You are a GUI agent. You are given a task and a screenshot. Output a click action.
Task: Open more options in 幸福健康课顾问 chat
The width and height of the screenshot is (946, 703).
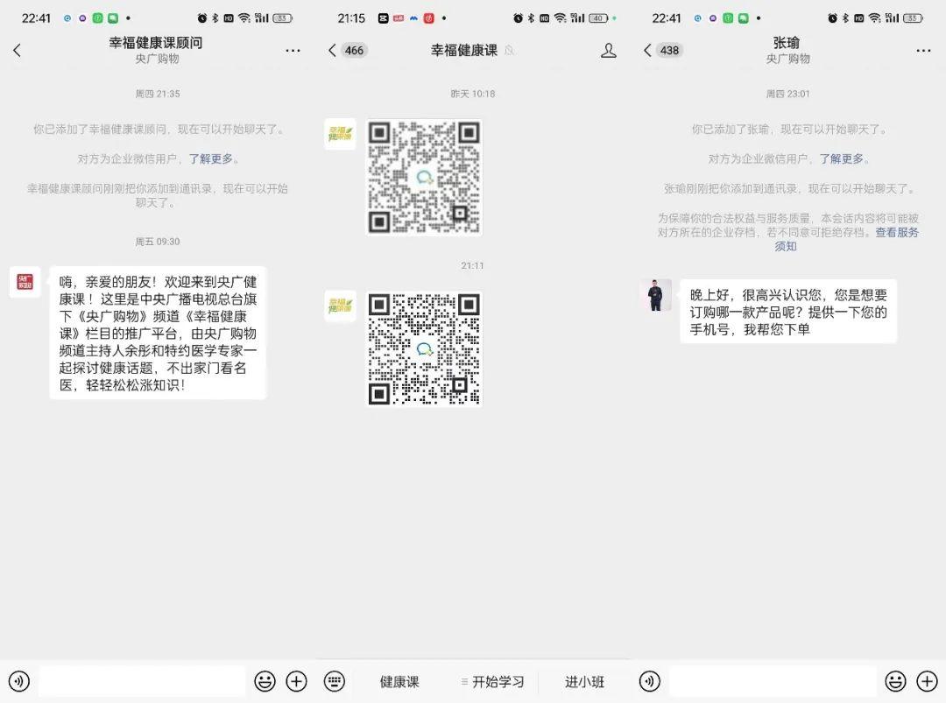[x=293, y=50]
